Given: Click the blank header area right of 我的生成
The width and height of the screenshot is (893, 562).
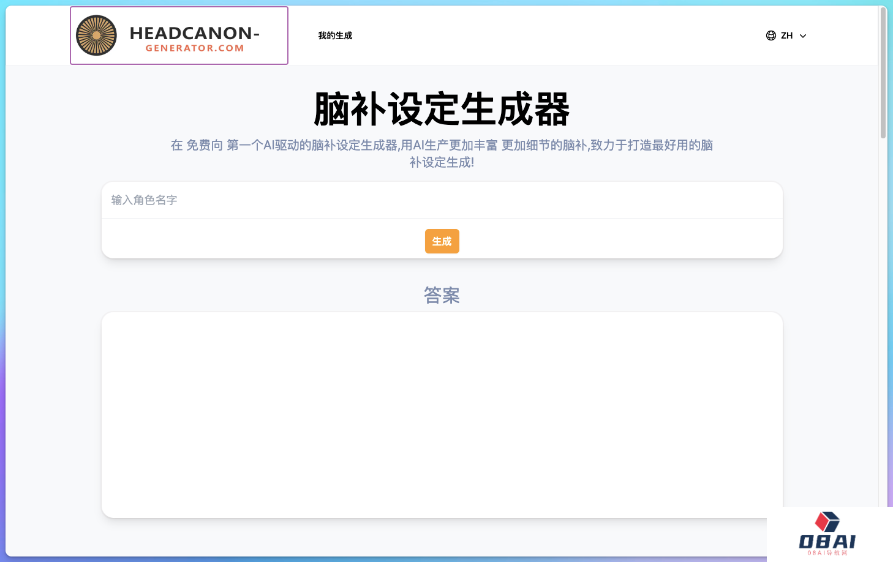Looking at the screenshot, I should [x=551, y=36].
